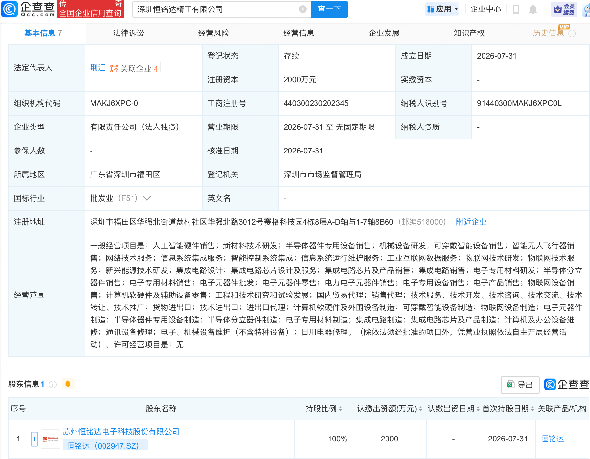
Task: Click the 导出 export button
Action: coord(520,385)
